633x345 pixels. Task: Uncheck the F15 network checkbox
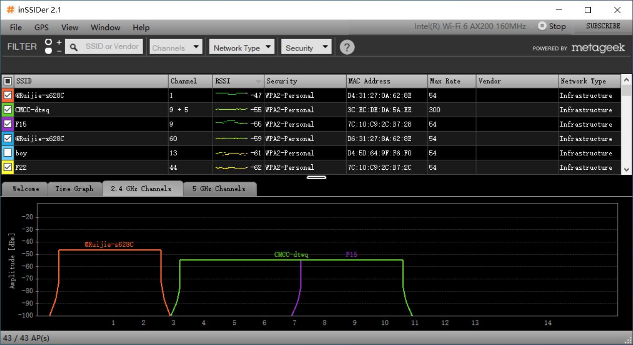pos(8,124)
